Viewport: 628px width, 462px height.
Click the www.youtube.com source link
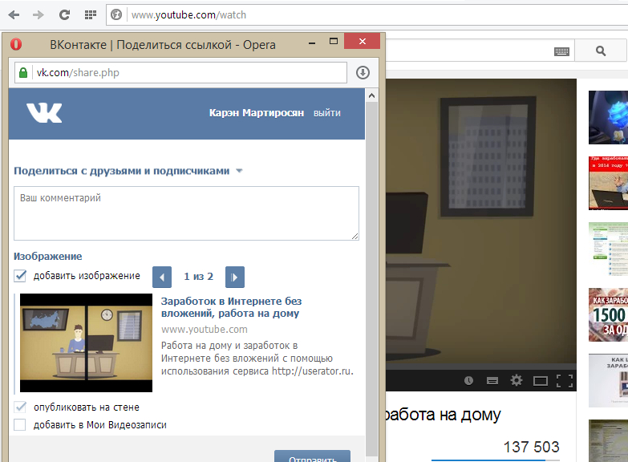(x=205, y=330)
